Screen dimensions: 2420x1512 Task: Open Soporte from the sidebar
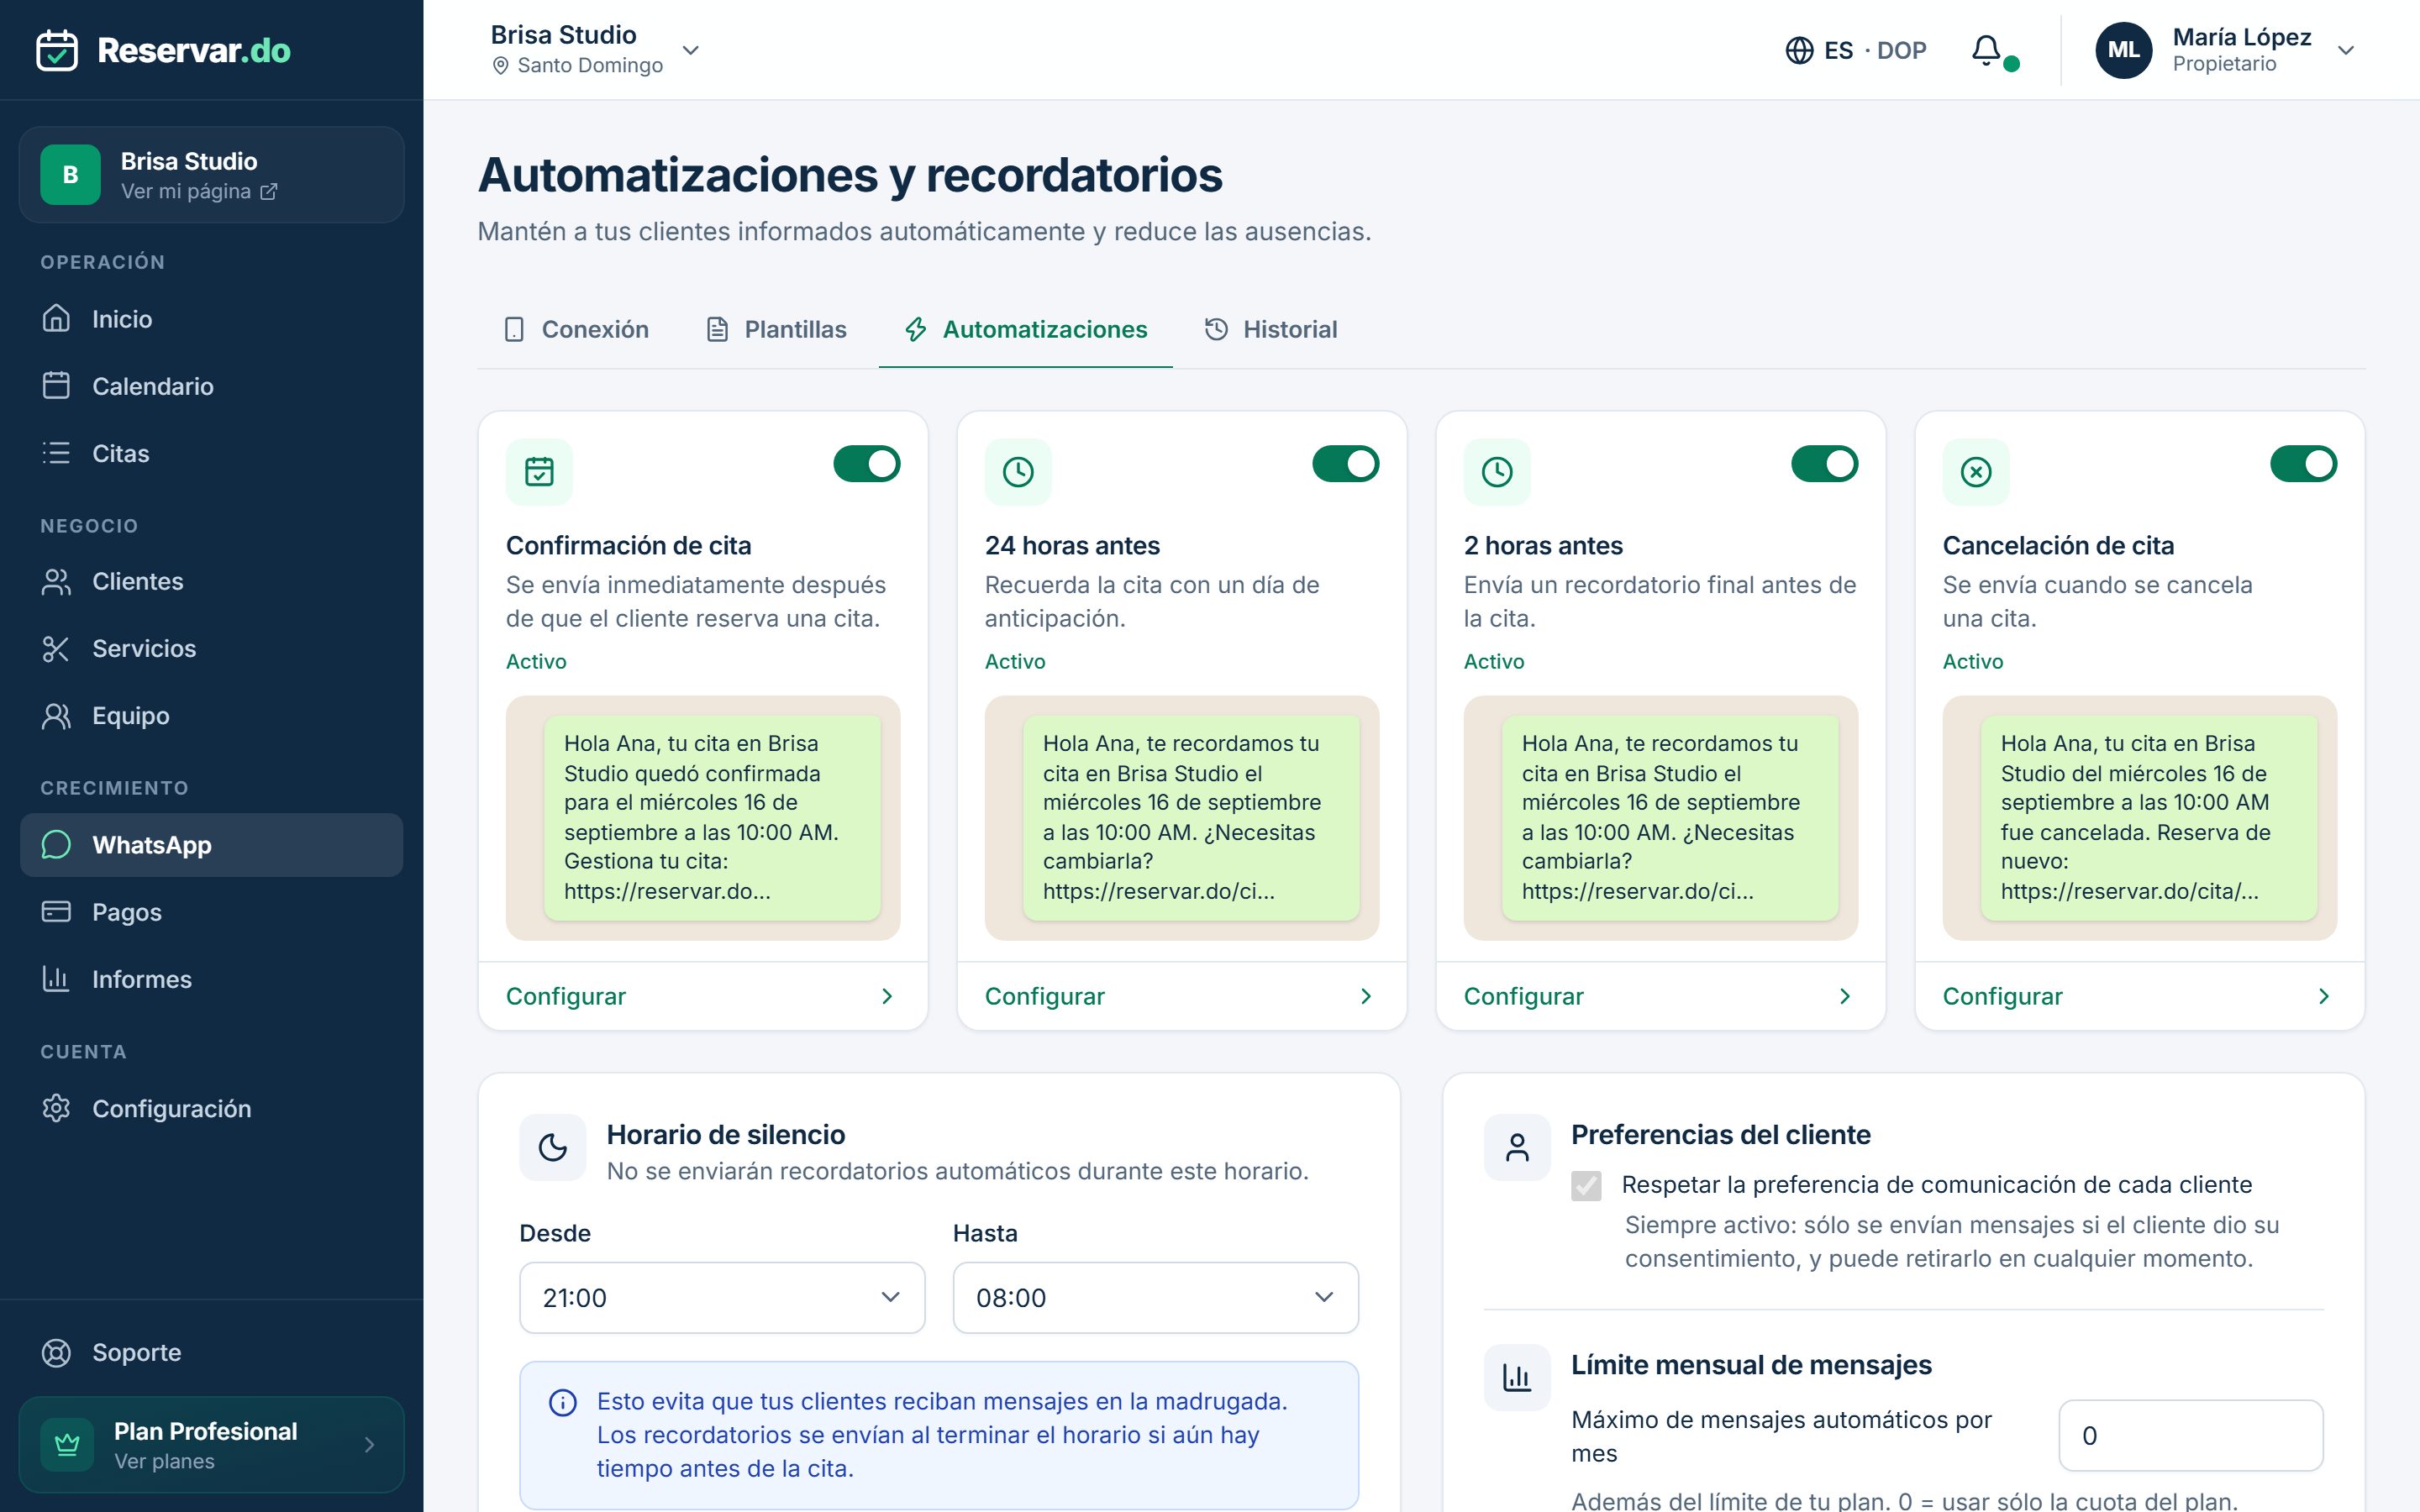coord(211,1352)
